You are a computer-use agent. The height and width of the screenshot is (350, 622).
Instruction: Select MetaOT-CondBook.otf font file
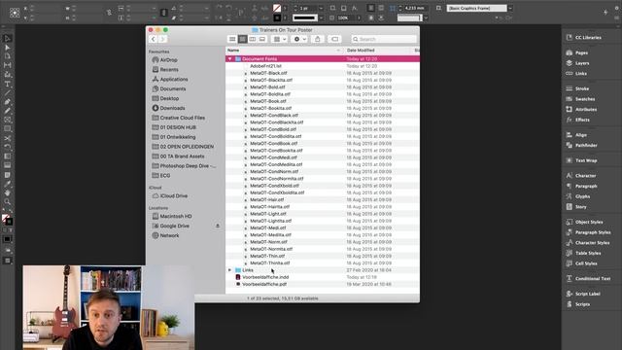coord(274,143)
